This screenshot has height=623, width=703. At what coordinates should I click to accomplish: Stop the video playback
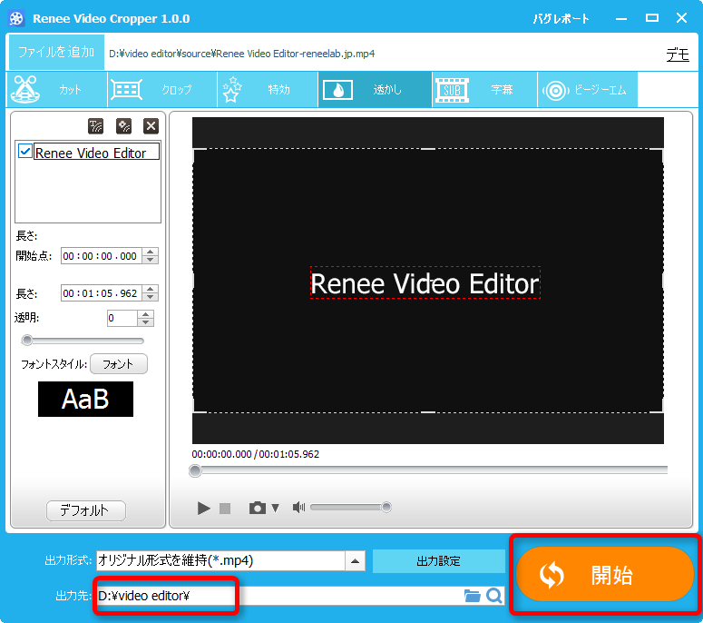point(225,508)
